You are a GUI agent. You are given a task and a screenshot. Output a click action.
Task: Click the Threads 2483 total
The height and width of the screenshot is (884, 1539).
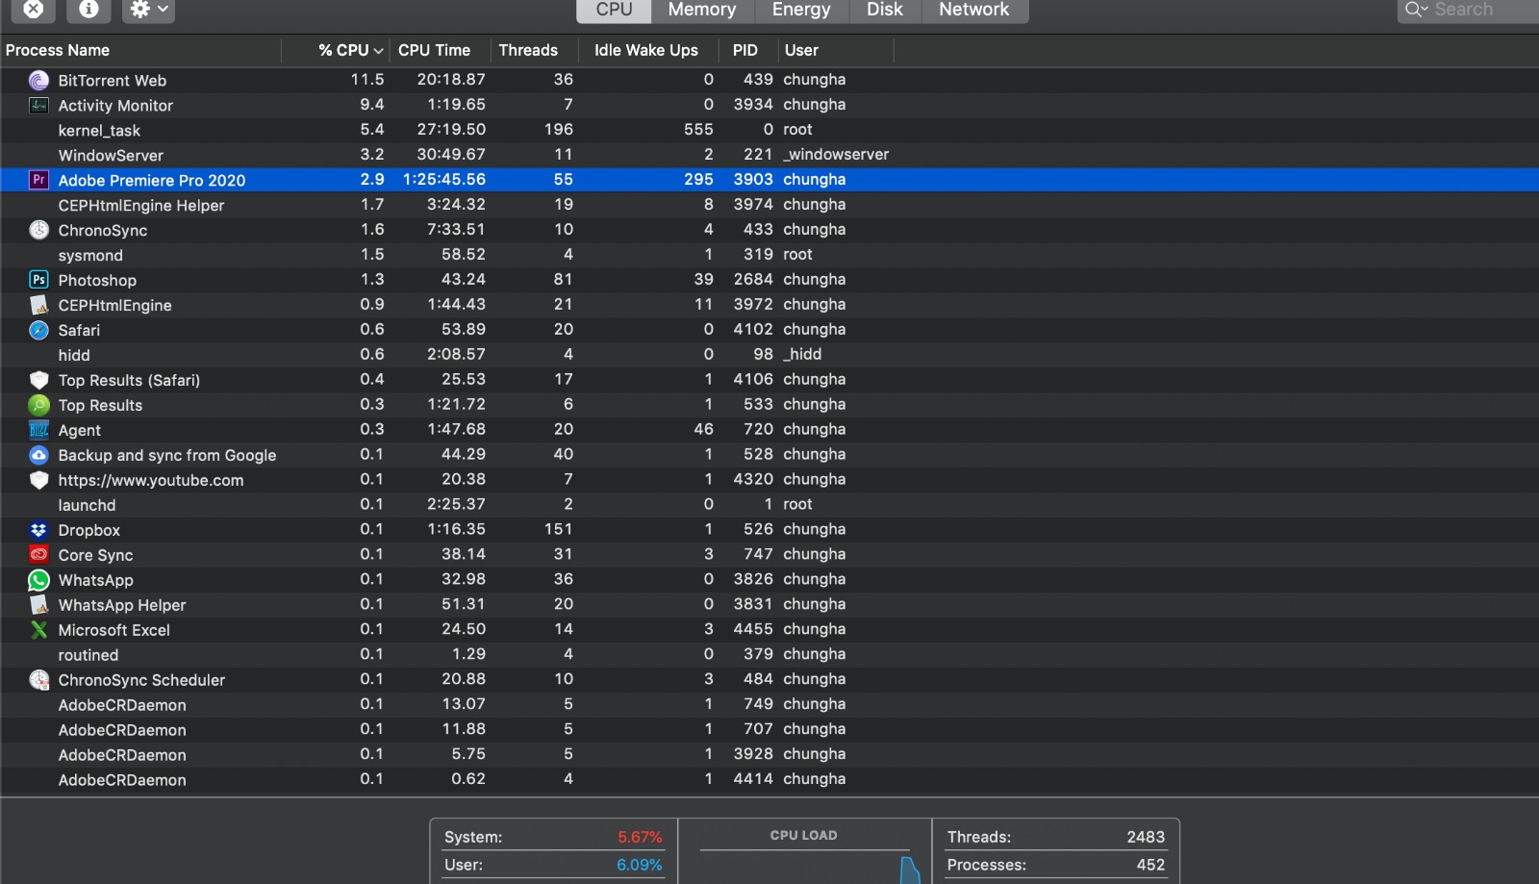click(1056, 837)
